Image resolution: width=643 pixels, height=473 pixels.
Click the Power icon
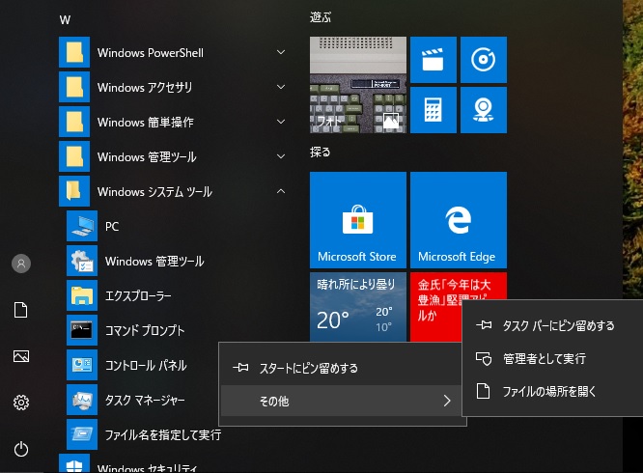point(21,449)
